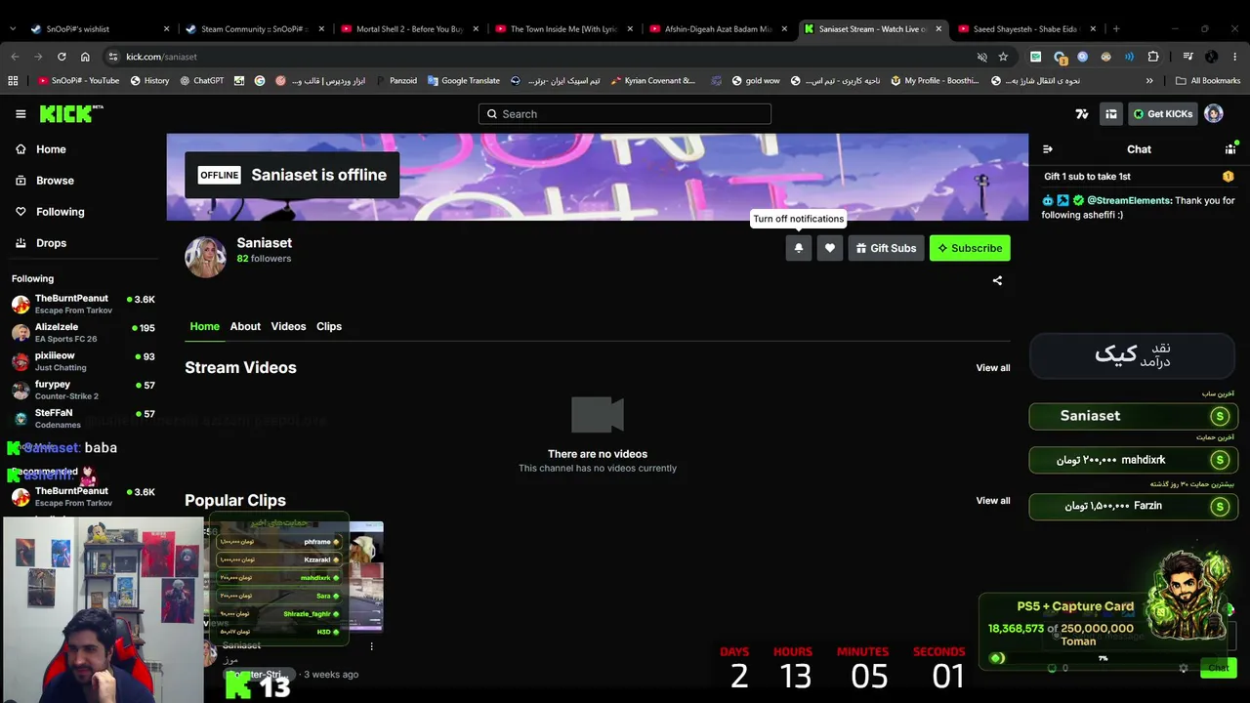The width and height of the screenshot is (1250, 703).
Task: Collapse the chat panel with the arrow icon
Action: point(1048,149)
